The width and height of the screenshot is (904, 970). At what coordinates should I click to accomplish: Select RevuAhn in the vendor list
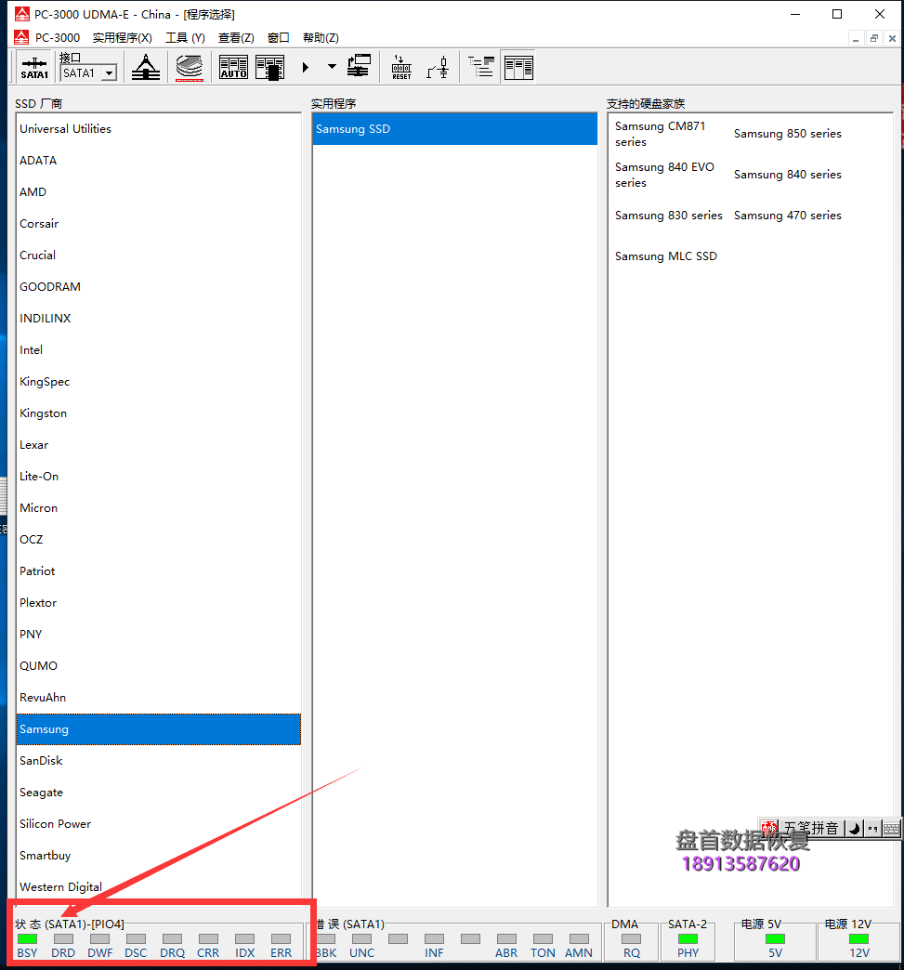159,697
